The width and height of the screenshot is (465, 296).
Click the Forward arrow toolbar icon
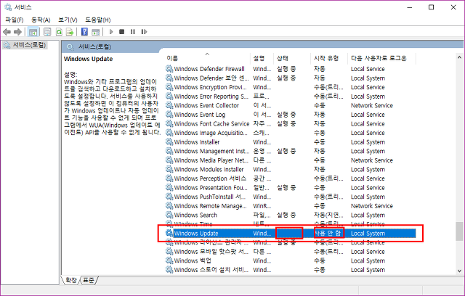click(x=17, y=32)
